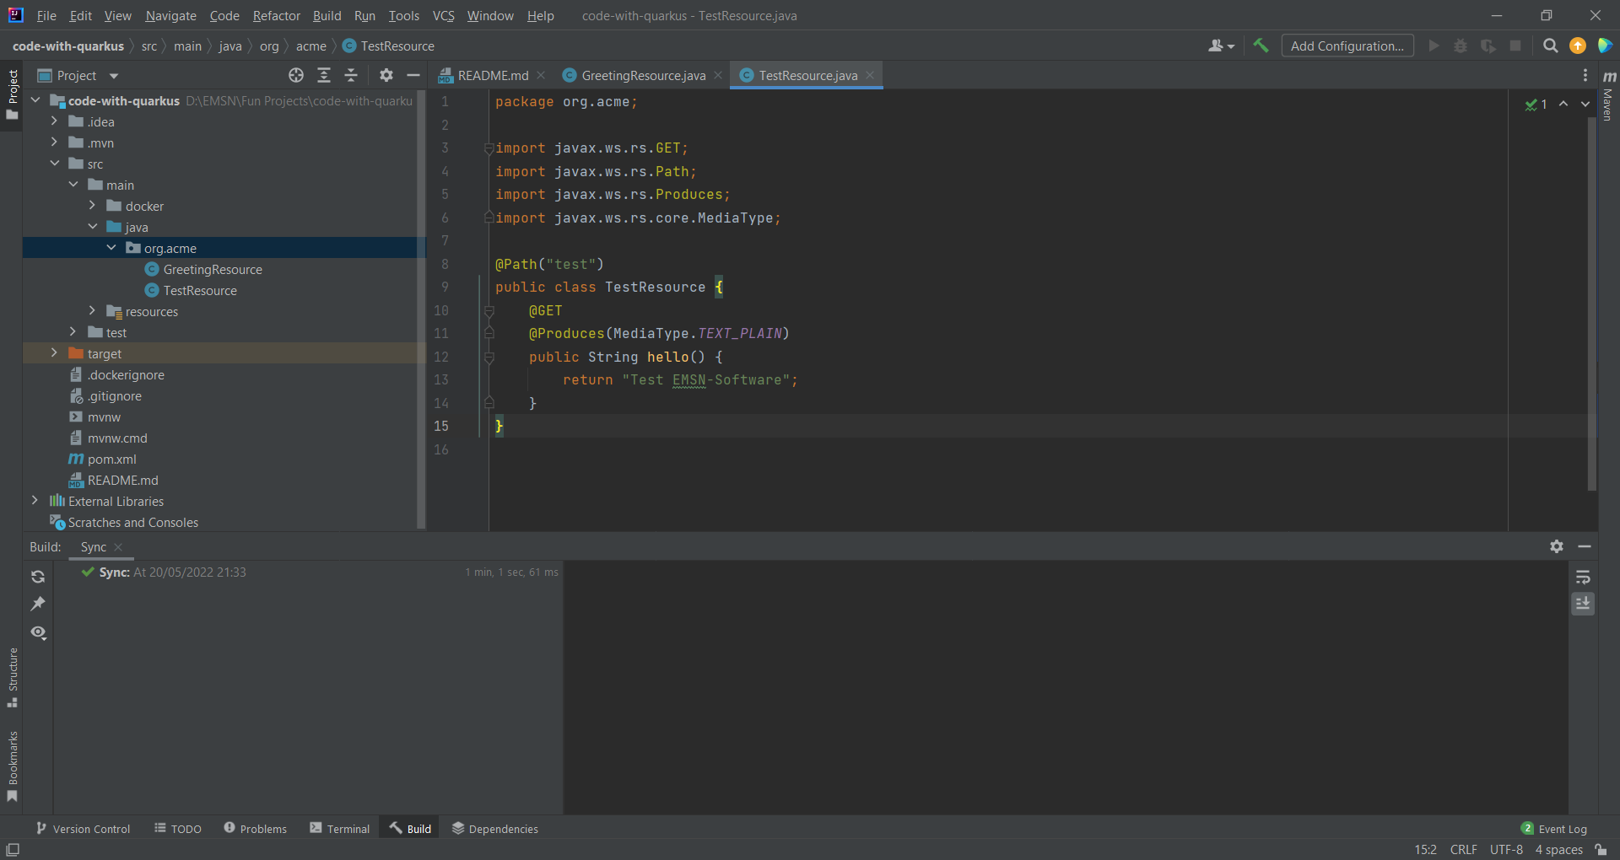Open the user account icon dropdown
Viewport: 1620px width, 860px height.
(1221, 46)
